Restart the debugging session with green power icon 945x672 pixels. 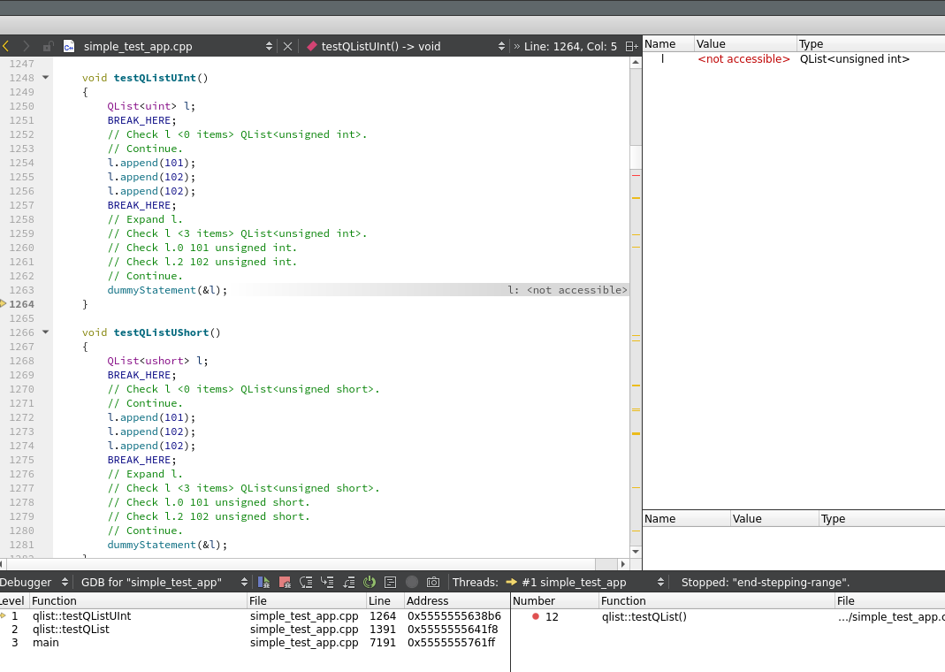[370, 583]
